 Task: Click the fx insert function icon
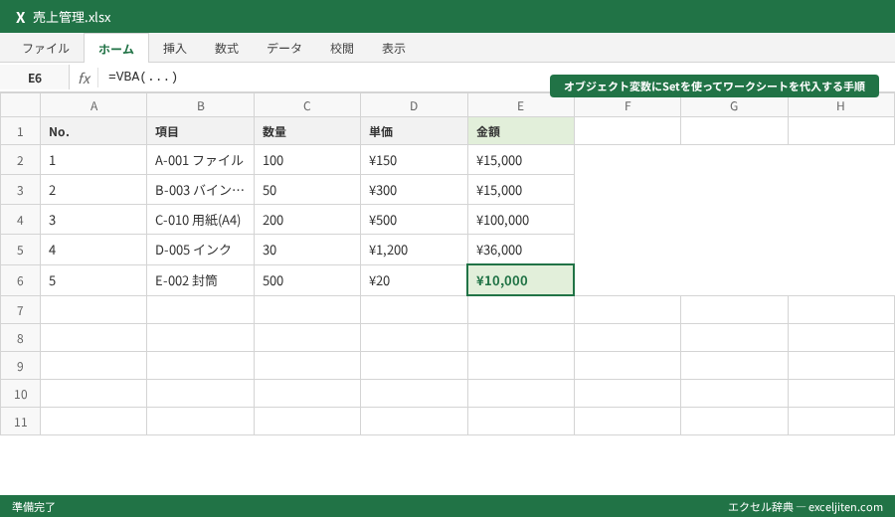point(84,78)
